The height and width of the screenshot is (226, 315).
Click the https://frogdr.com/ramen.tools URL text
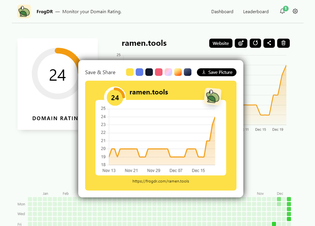pyautogui.click(x=161, y=181)
